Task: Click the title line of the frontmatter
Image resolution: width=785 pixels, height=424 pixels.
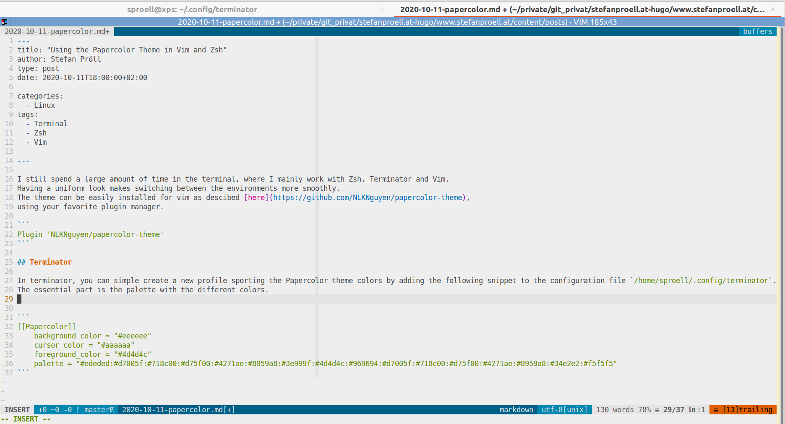Action: pyautogui.click(x=122, y=50)
